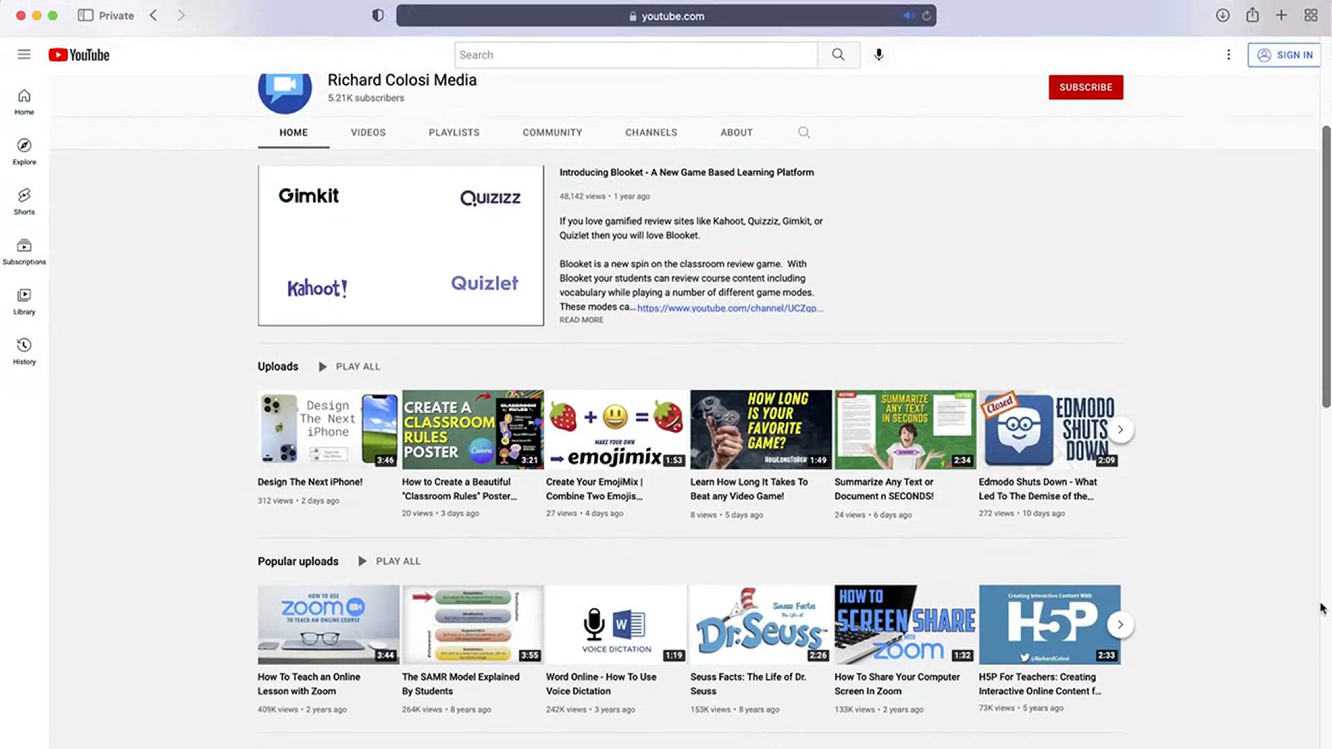1332x749 pixels.
Task: Open Shorts in the sidebar
Action: point(24,201)
